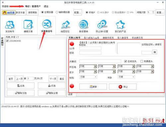The width and height of the screenshot is (166, 127).
Task: Check the 有摄像头 checkbox
Action: tap(142, 61)
